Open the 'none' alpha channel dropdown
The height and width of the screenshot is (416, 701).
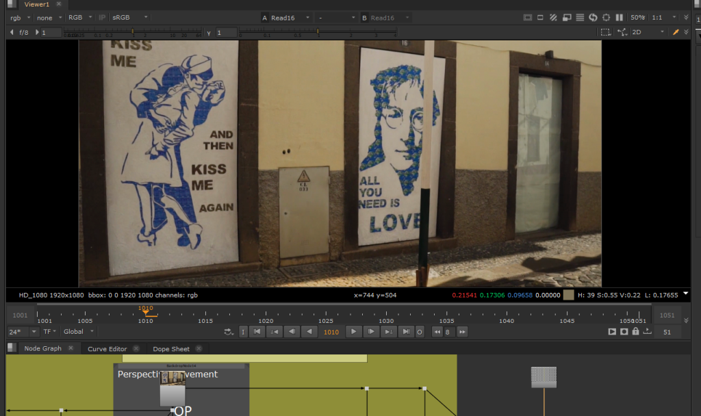(49, 17)
